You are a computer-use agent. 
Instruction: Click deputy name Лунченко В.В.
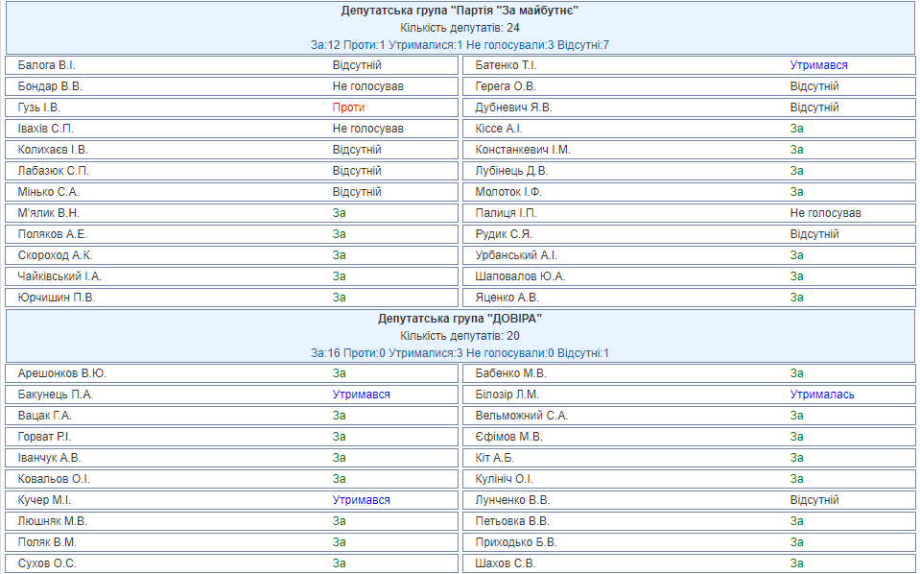coord(512,500)
